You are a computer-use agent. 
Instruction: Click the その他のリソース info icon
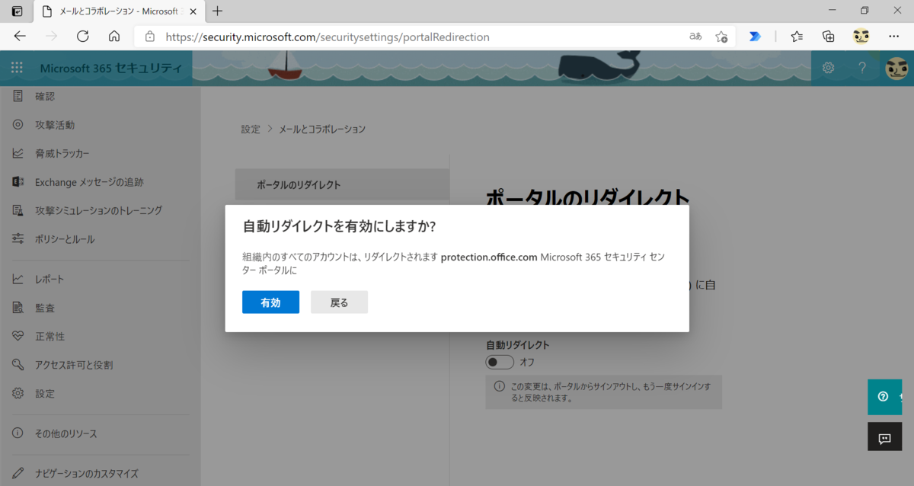point(18,433)
